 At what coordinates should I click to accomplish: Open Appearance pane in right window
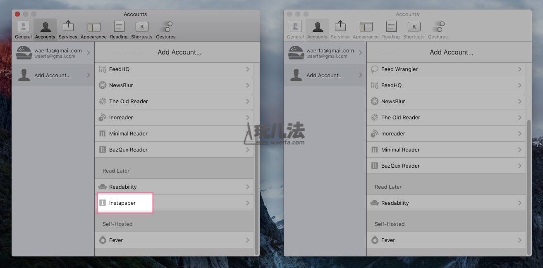pyautogui.click(x=366, y=30)
